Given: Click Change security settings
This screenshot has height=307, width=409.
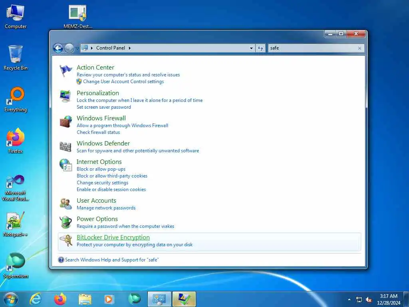Looking at the screenshot, I should [x=102, y=183].
